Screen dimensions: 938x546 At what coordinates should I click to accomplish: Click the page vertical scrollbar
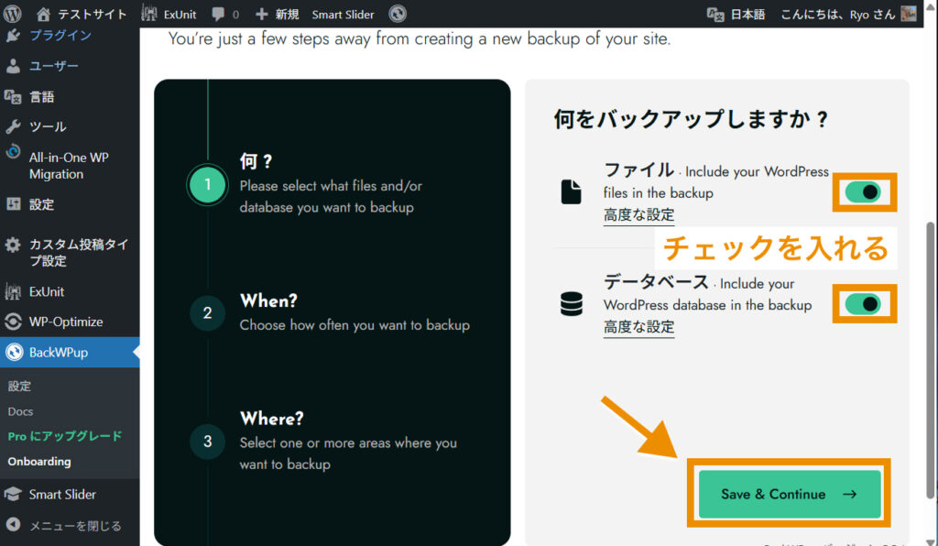tap(932, 357)
